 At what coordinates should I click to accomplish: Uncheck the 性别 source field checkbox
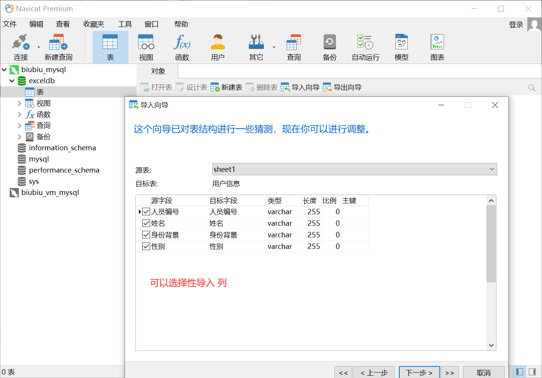click(x=146, y=246)
